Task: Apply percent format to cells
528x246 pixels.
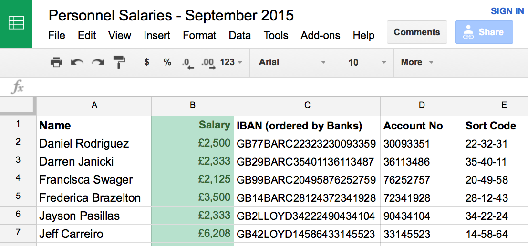Action: click(167, 62)
